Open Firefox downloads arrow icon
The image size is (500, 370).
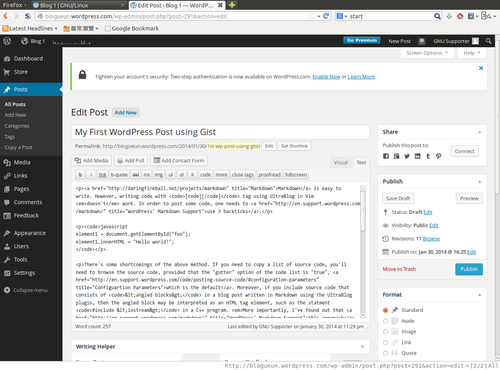click(x=449, y=16)
